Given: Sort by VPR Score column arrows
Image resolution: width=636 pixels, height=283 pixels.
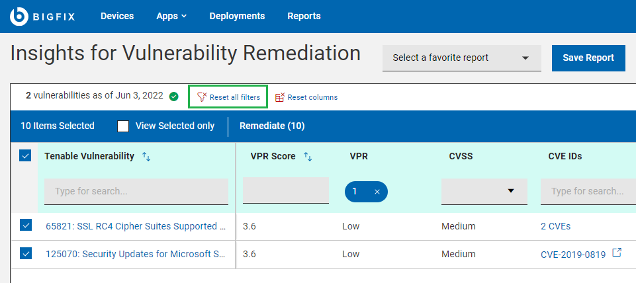Looking at the screenshot, I should point(308,157).
